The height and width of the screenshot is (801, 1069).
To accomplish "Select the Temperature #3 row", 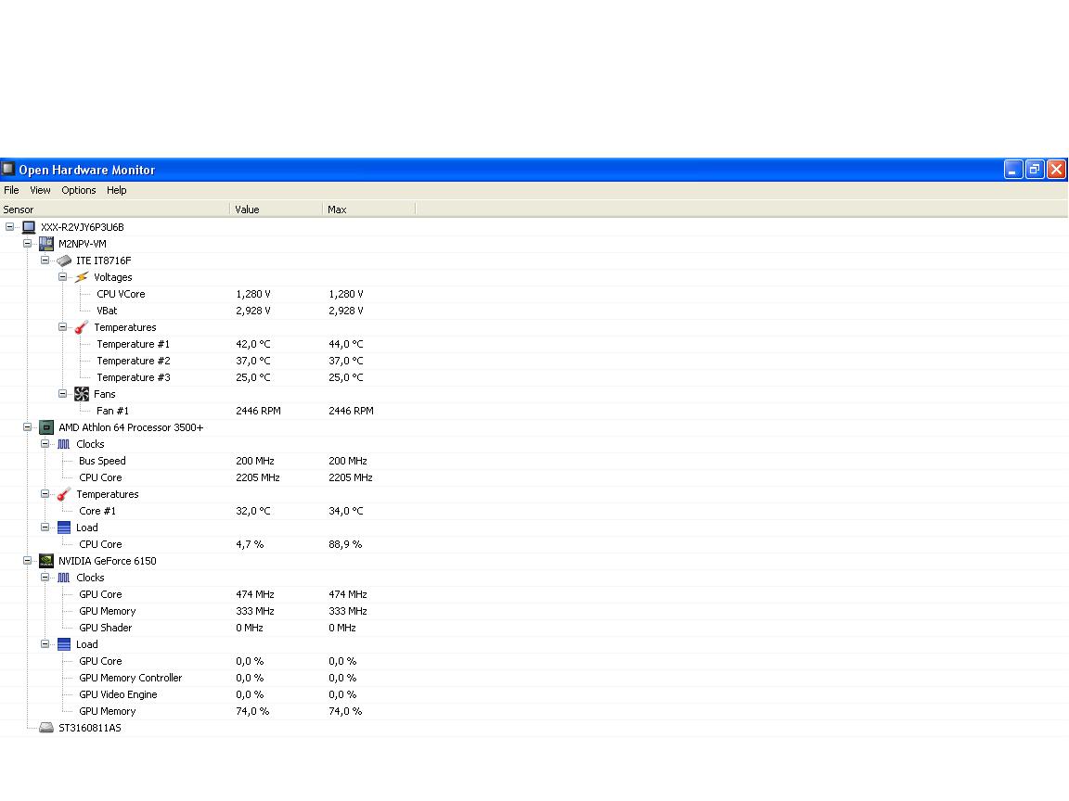I will click(534, 377).
